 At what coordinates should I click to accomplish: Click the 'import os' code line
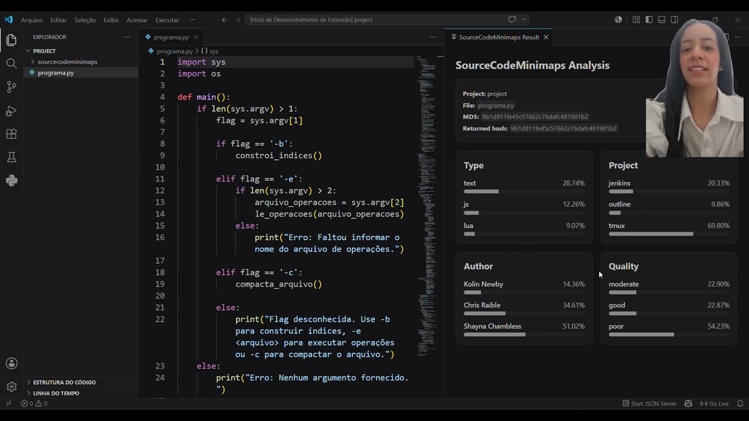[x=199, y=74]
